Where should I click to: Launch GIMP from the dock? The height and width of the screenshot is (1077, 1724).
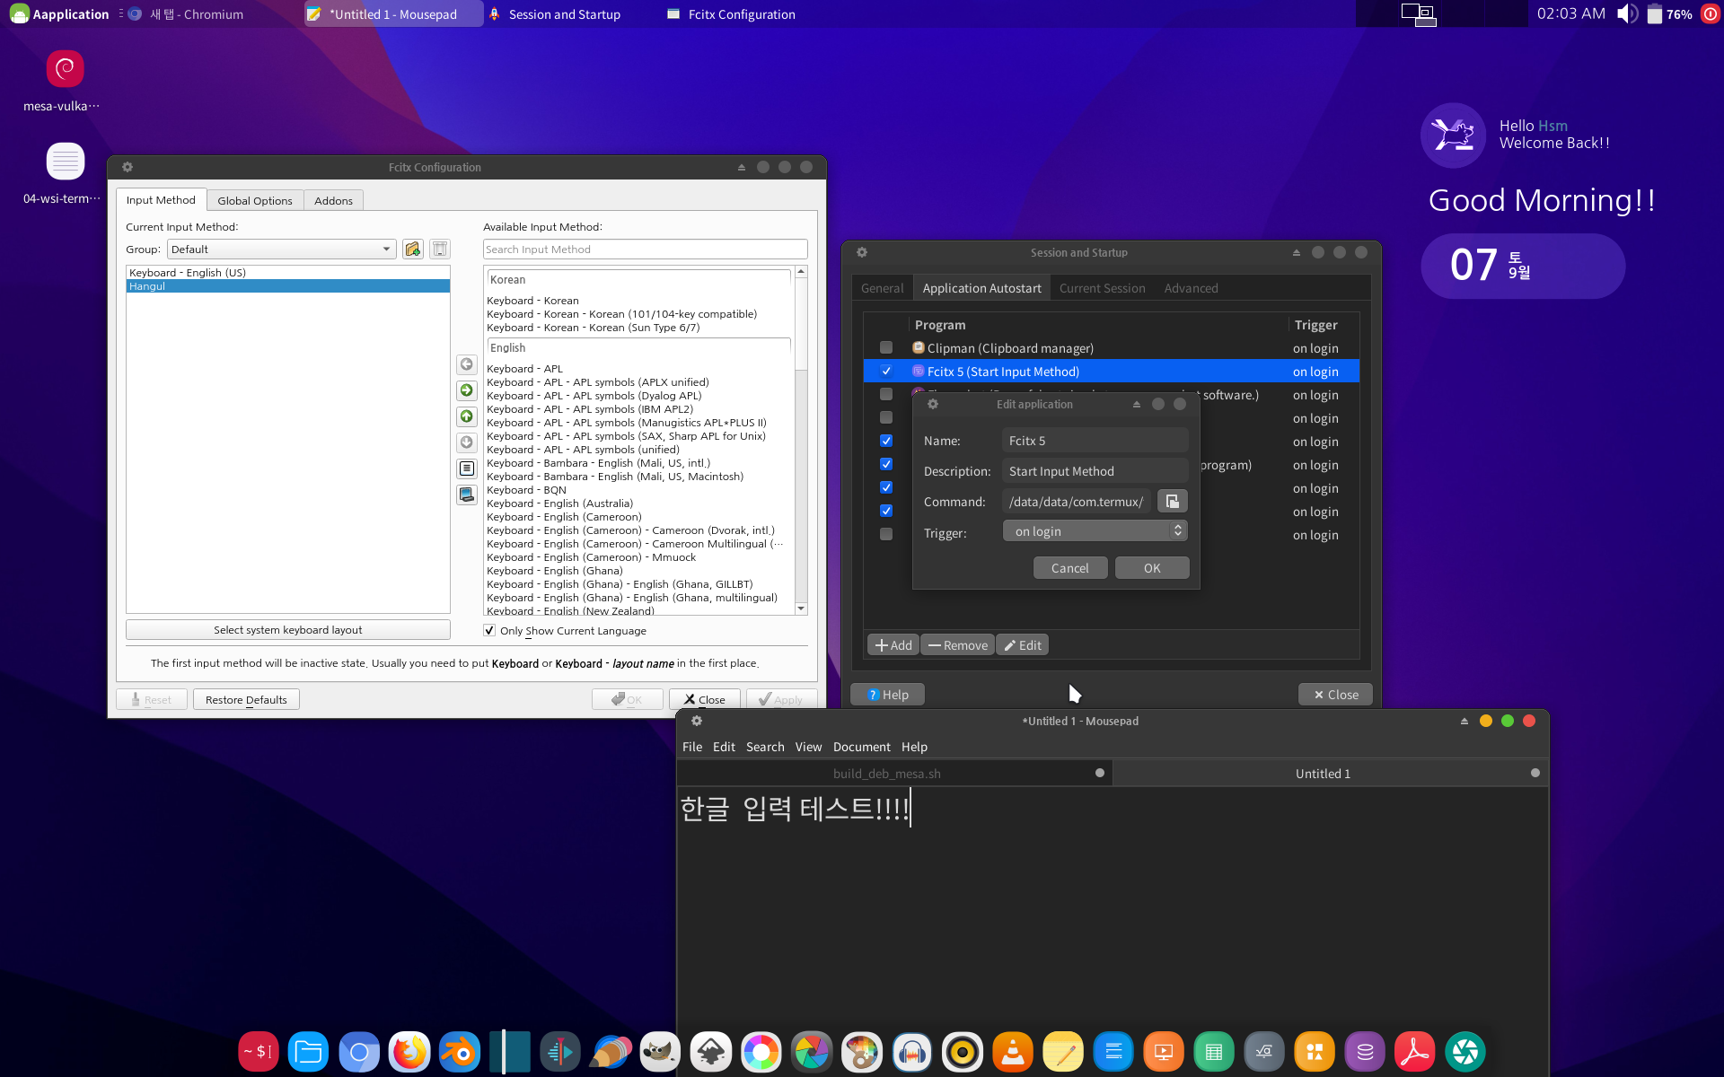660,1052
